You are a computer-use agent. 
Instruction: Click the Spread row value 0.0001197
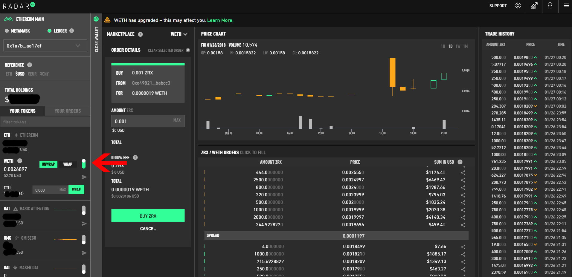click(353, 236)
